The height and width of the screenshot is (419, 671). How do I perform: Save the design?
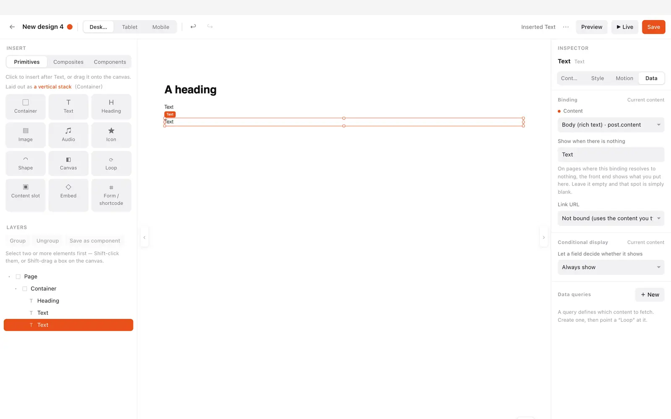click(x=653, y=27)
